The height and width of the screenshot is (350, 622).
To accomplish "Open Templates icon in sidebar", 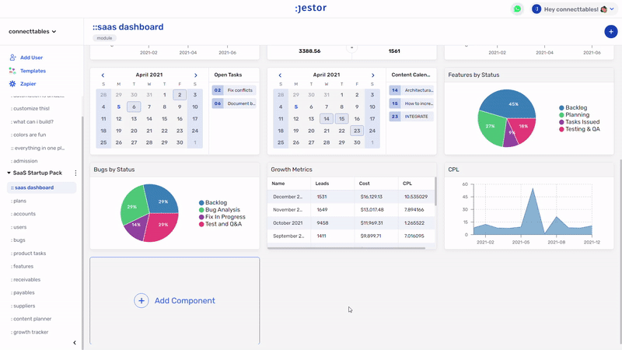I will [12, 71].
